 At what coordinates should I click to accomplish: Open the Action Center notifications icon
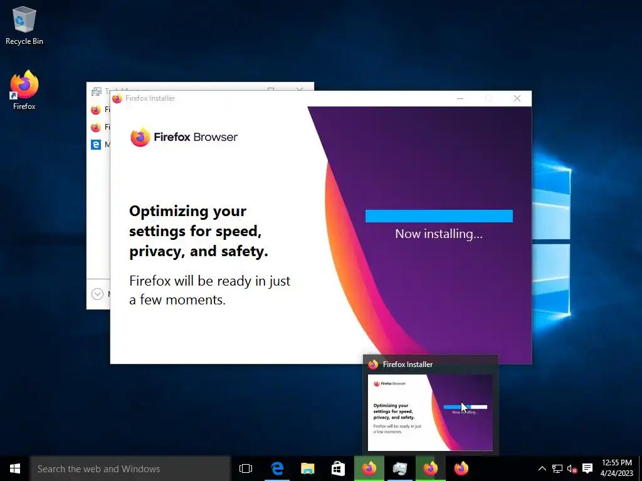[x=587, y=468]
